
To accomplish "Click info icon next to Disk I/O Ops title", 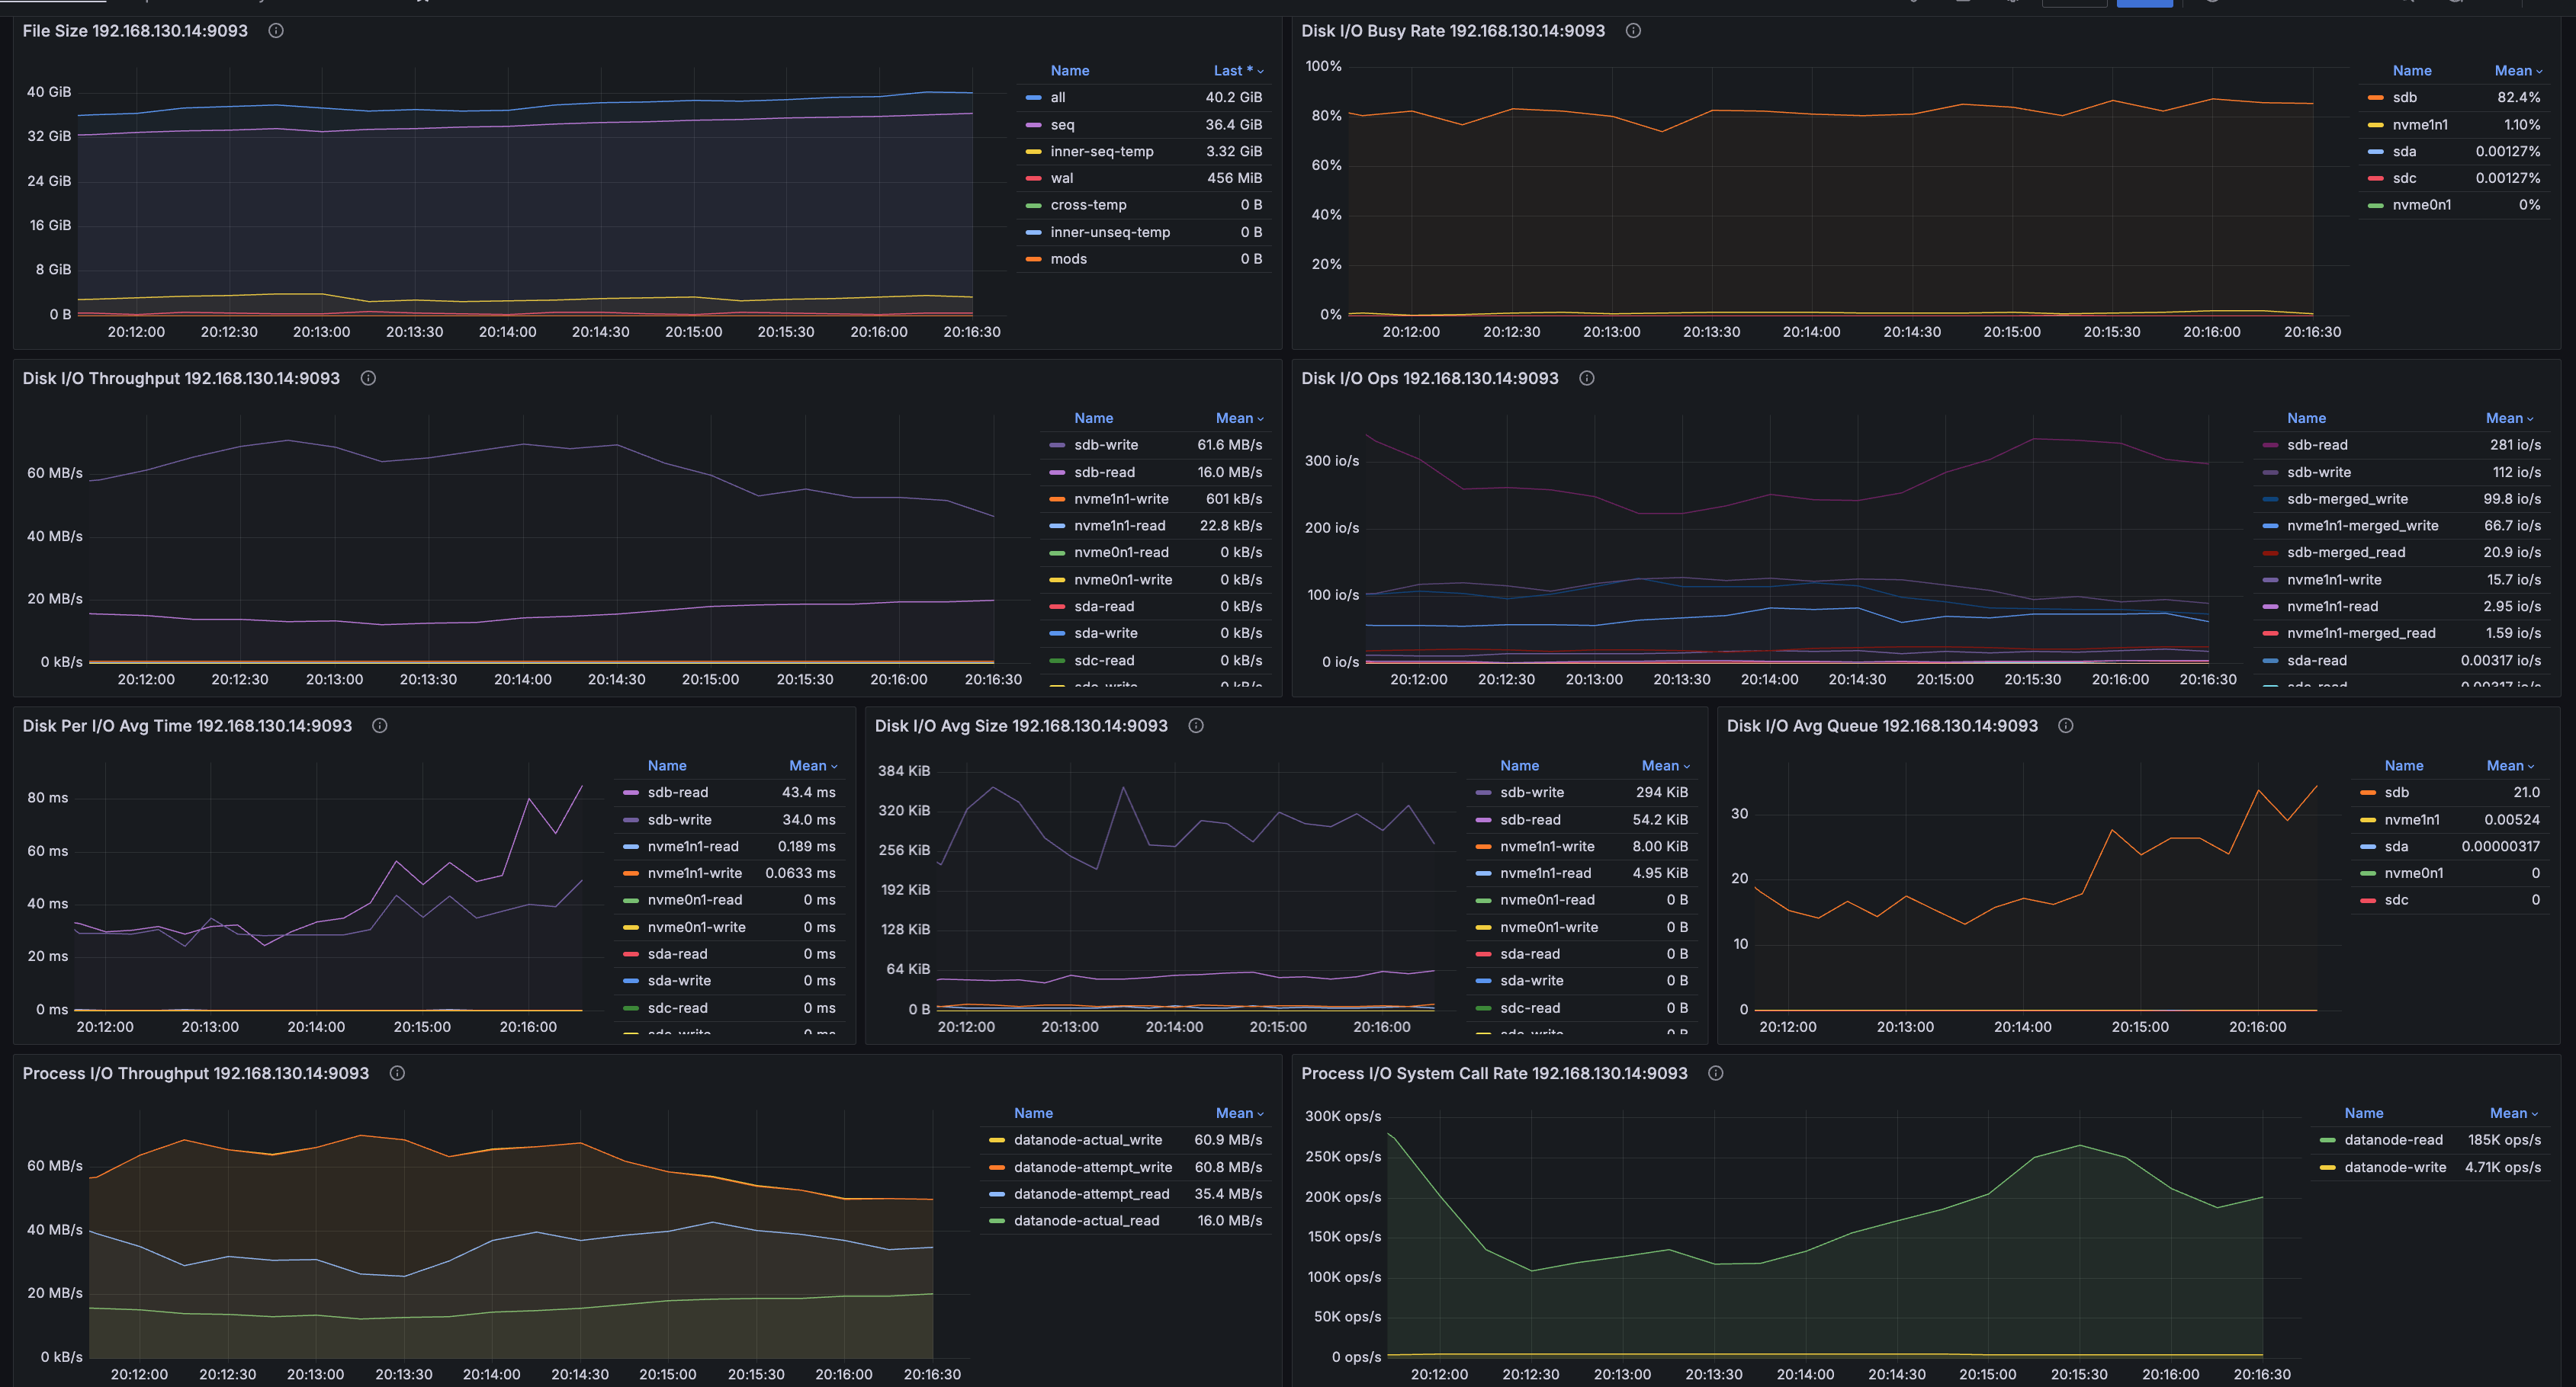I will click(x=1586, y=379).
